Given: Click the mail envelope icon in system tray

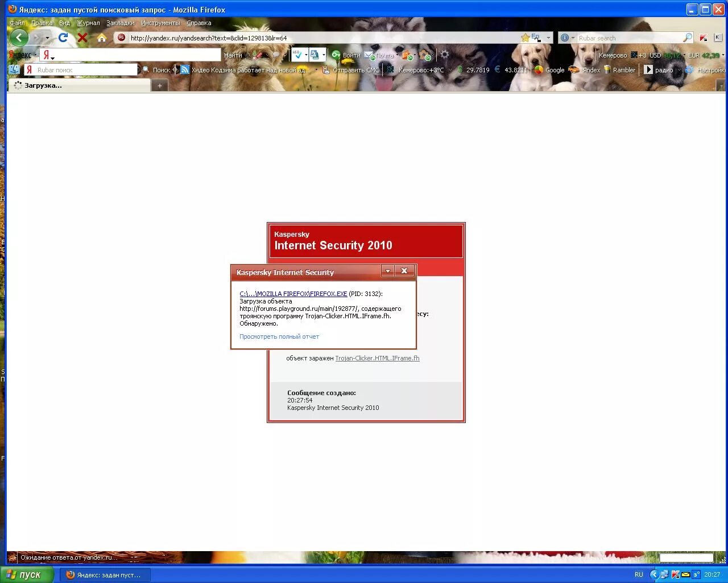Looking at the screenshot, I should click(x=685, y=574).
